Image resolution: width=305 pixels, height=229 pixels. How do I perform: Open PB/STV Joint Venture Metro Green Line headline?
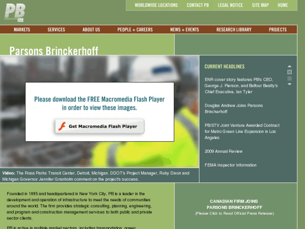click(242, 132)
